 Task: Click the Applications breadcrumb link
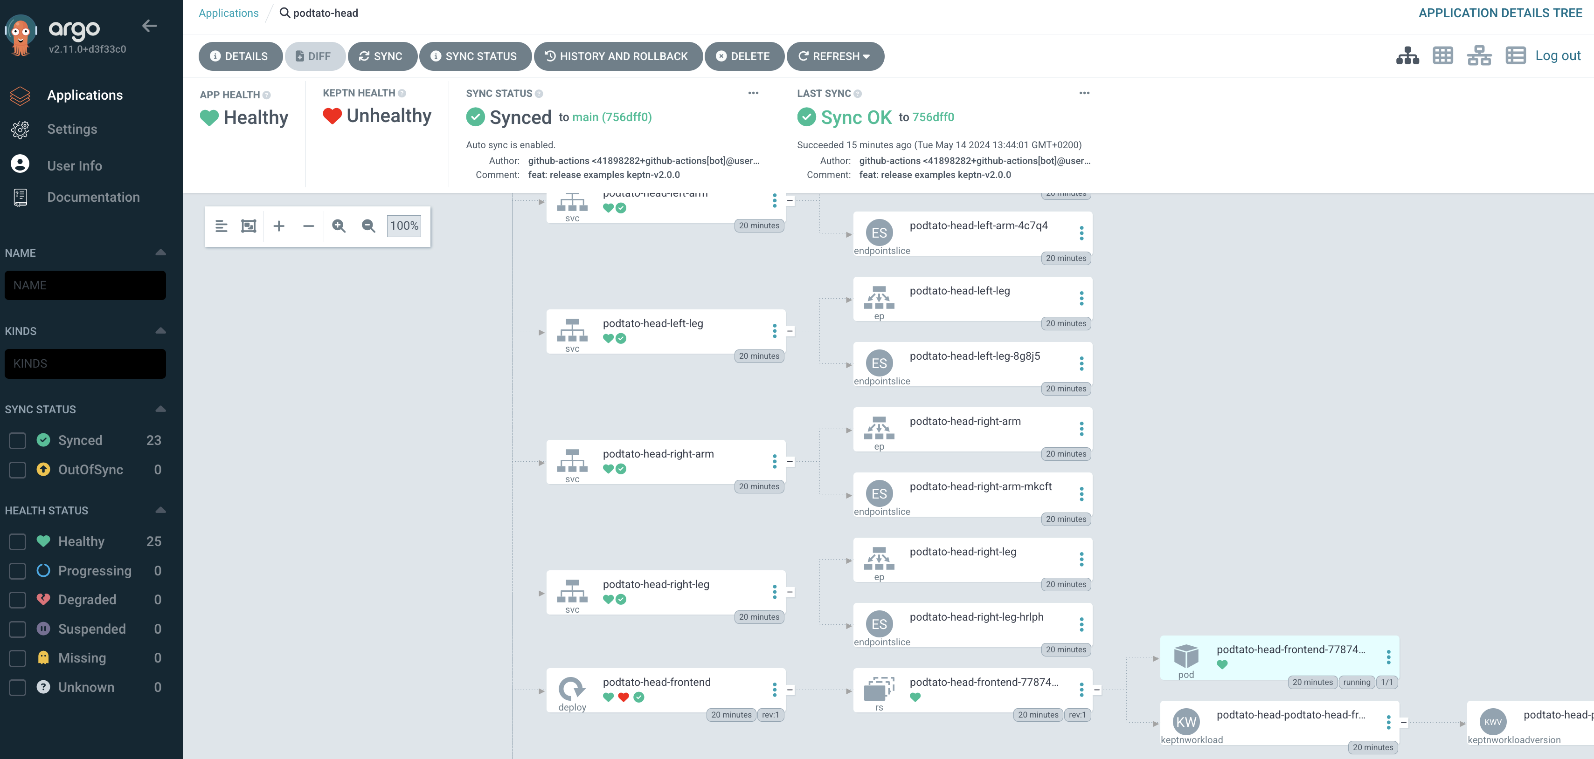pos(229,13)
